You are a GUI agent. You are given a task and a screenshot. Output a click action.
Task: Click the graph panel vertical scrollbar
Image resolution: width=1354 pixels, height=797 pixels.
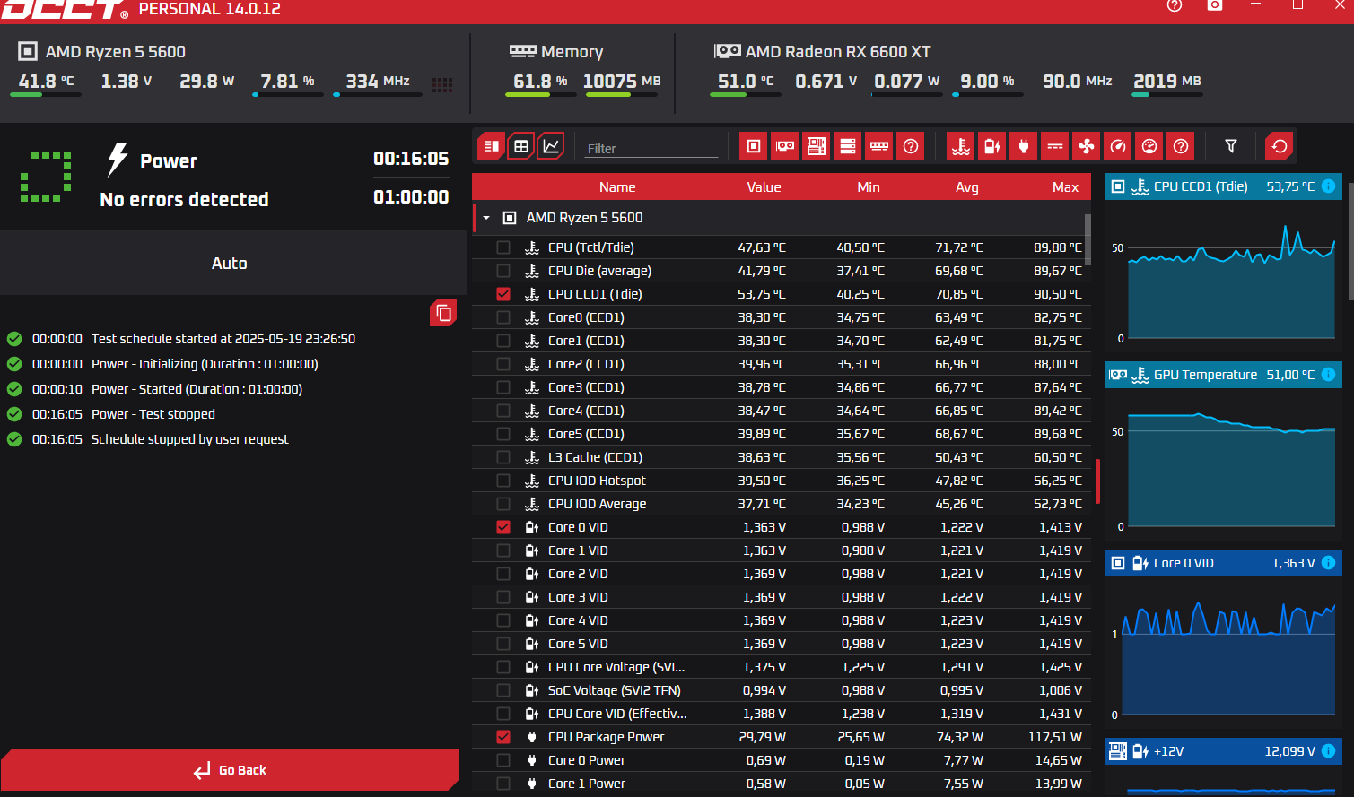pyautogui.click(x=1350, y=239)
